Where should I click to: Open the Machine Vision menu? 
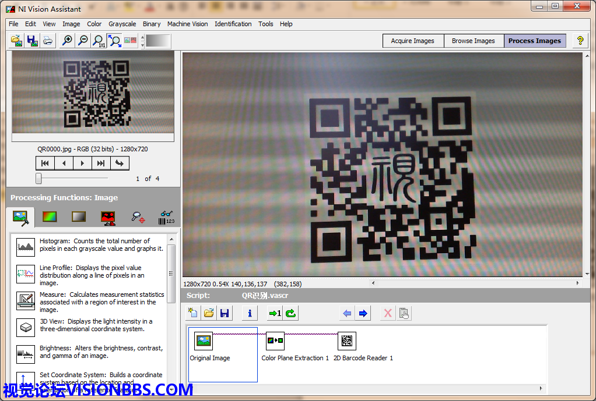187,24
